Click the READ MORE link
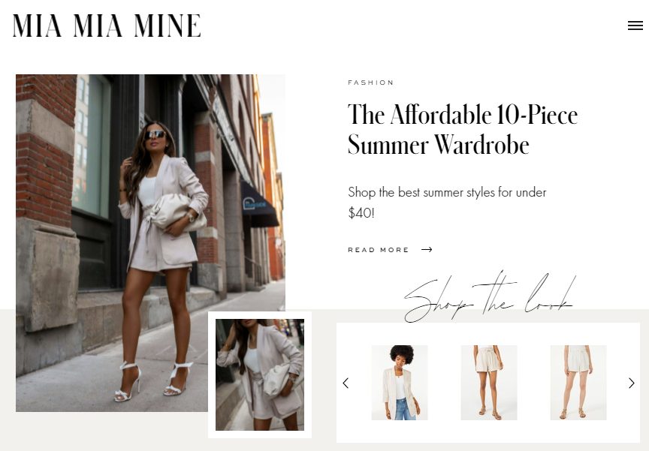This screenshot has height=451, width=649. point(378,250)
